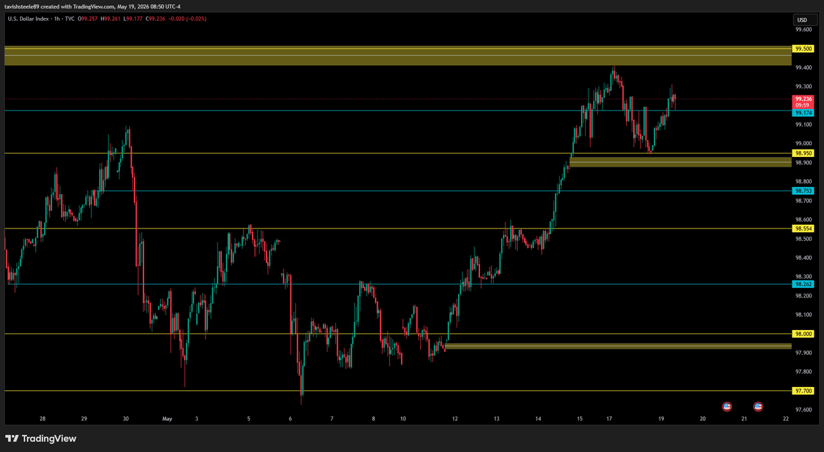Image resolution: width=824 pixels, height=452 pixels.
Task: Click the yellow 98.554 line label
Action: (x=803, y=228)
